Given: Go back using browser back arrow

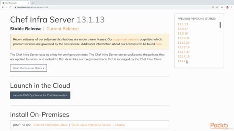Looking at the screenshot, I should pyautogui.click(x=3, y=7).
